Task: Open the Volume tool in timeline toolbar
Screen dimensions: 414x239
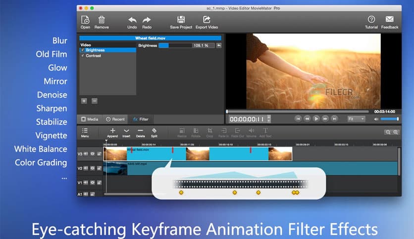Action: pyautogui.click(x=251, y=133)
